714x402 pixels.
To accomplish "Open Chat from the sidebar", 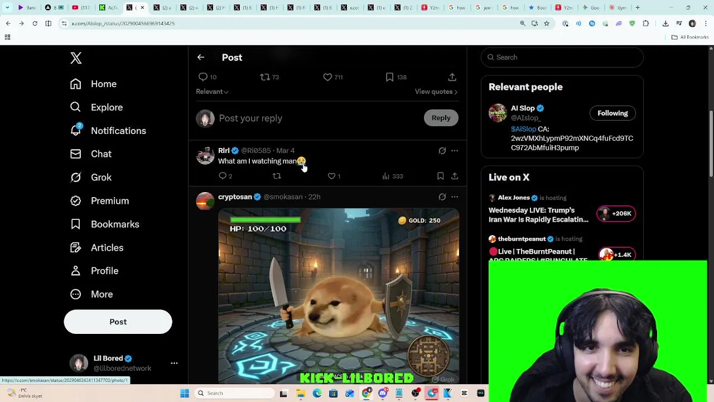I will 91,154.
